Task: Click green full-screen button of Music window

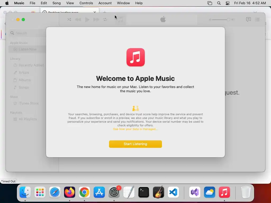Action: pos(23,20)
